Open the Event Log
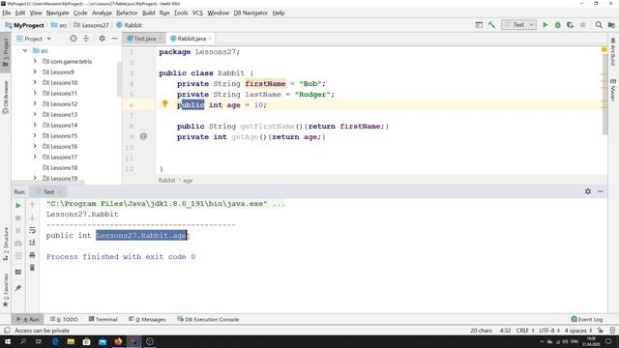619x348 pixels. tap(587, 319)
